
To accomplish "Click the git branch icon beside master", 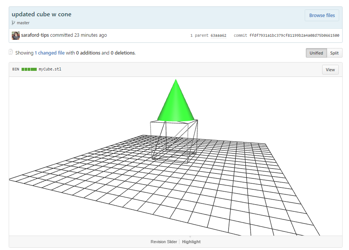I will coord(14,23).
